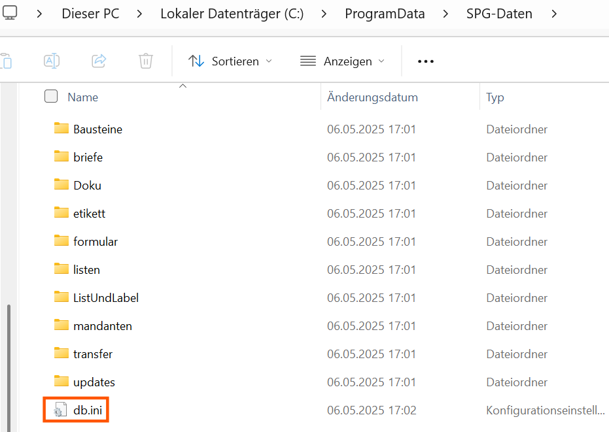Click the navigation pane vertical scrollbar
This screenshot has height=432, width=609.
point(9,368)
